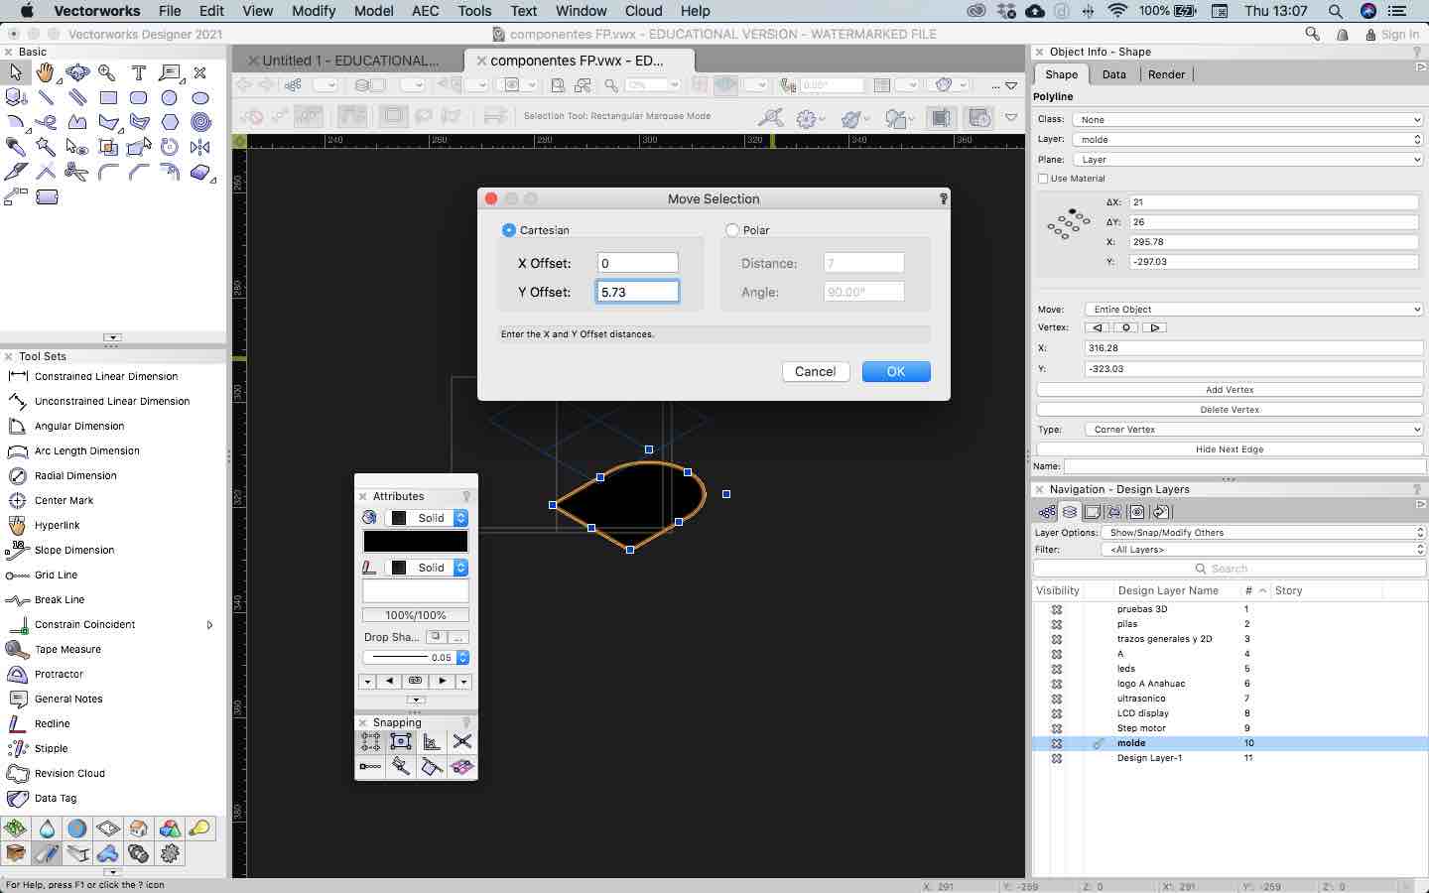Select the Selection arrow tool
The image size is (1429, 893).
(15, 72)
